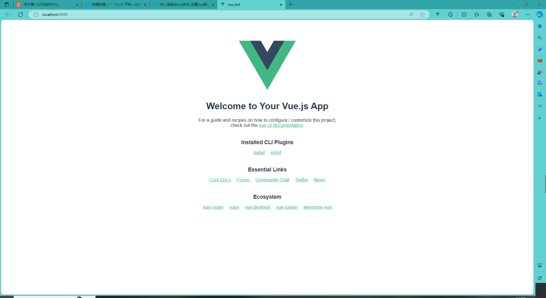
Task: Open Read aloud icon in address bar
Action: [411, 15]
